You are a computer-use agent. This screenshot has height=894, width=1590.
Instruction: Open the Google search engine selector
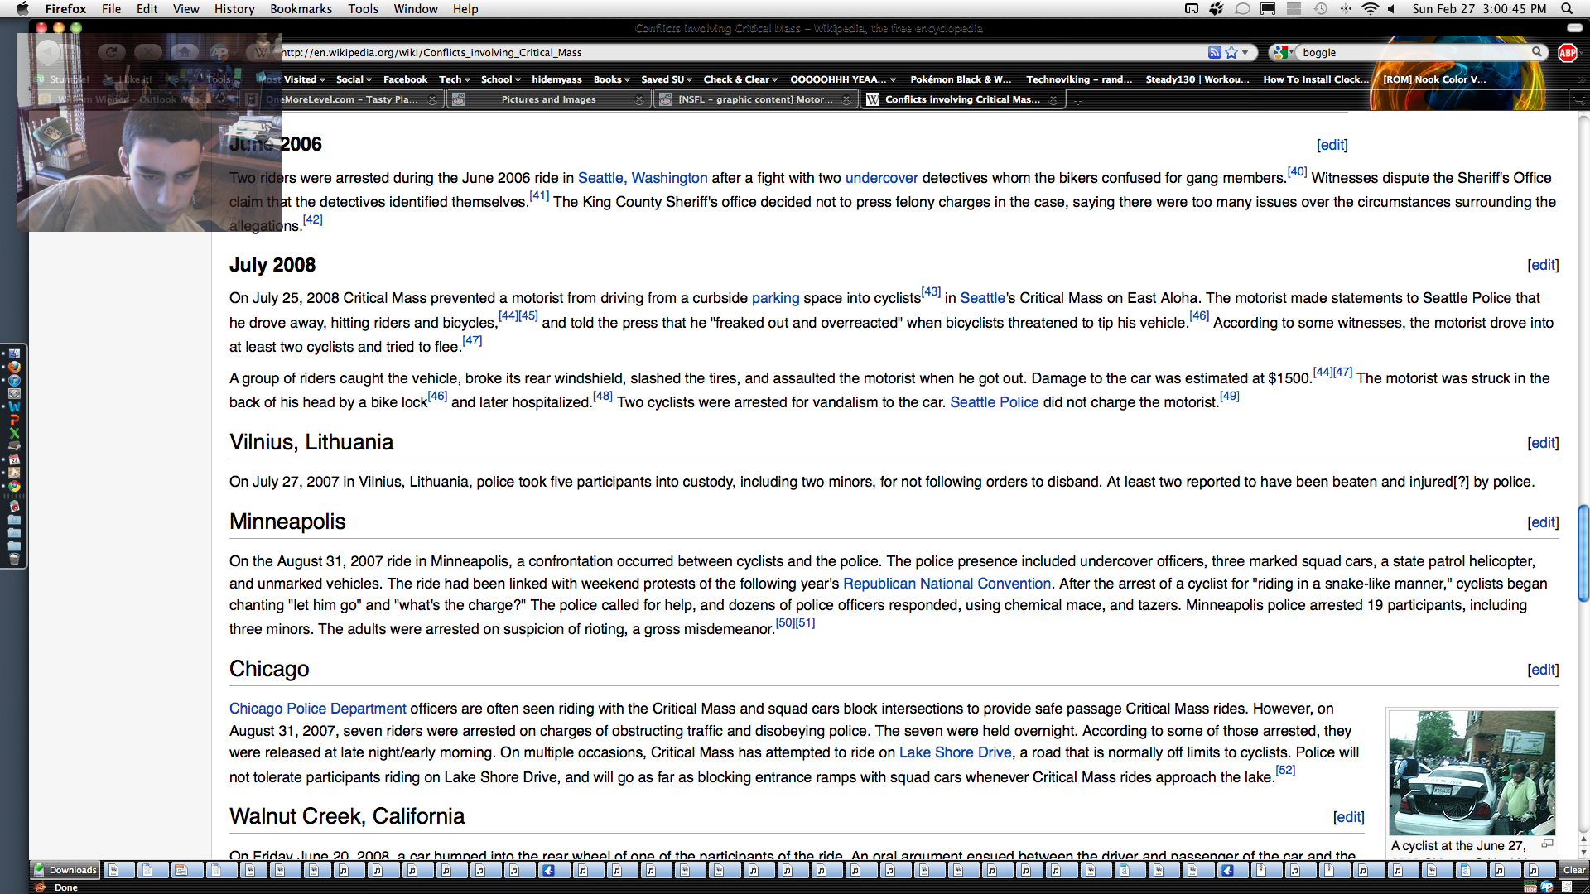[1283, 52]
